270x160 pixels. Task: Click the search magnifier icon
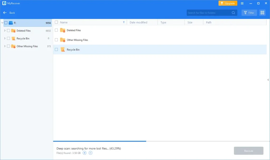(x=233, y=13)
